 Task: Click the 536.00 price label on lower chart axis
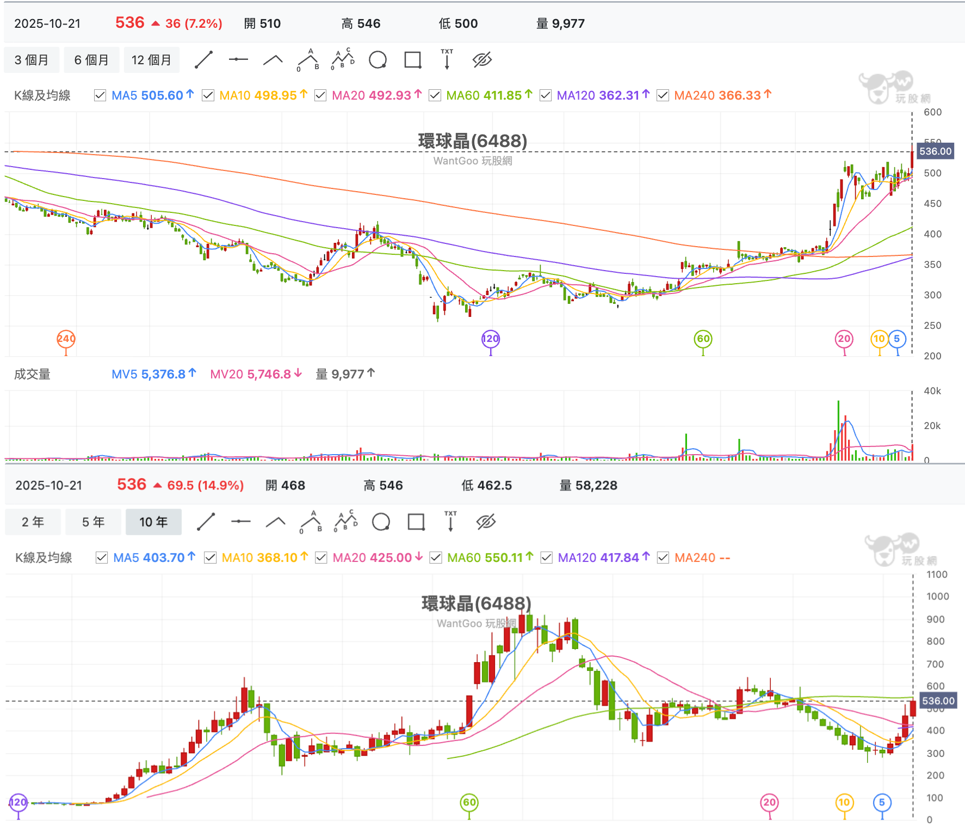click(938, 701)
